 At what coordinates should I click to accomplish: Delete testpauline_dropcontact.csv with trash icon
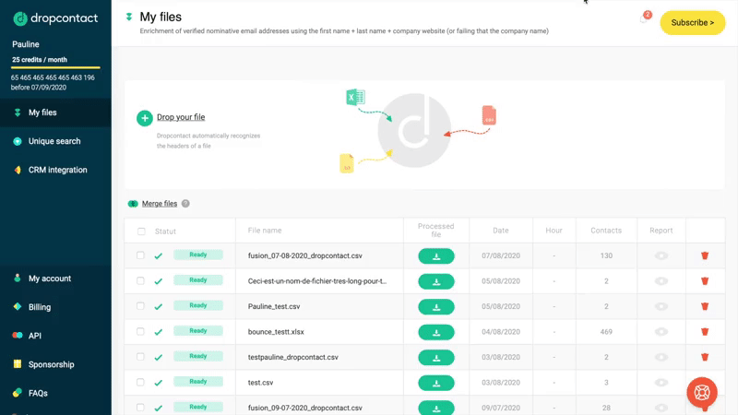tap(705, 357)
